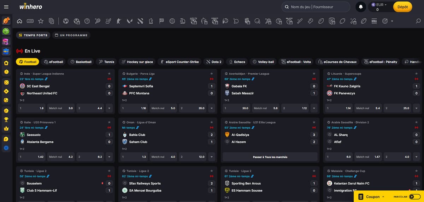Favorite the SC East Bengal match star
This screenshot has width=424, height=202.
pos(109,74)
